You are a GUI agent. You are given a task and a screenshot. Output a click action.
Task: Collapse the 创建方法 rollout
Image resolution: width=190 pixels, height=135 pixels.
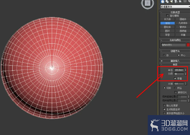coord(175,51)
